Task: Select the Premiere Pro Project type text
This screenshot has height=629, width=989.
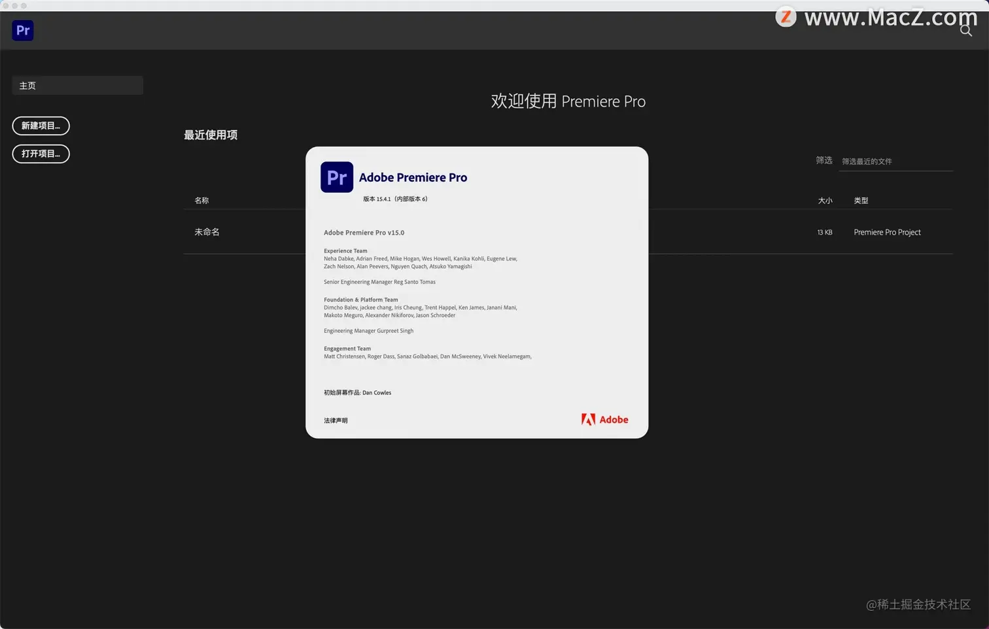Action: coord(887,232)
